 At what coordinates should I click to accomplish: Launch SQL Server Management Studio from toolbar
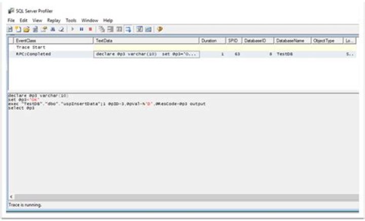pos(139,29)
